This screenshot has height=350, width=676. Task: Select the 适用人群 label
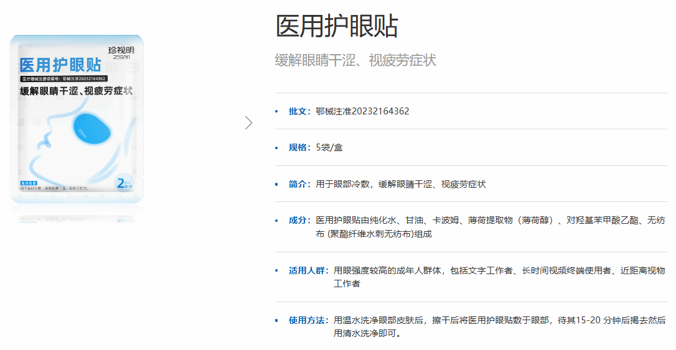tap(307, 270)
